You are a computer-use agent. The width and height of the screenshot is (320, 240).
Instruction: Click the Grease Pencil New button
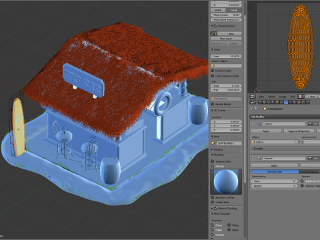(229, 33)
